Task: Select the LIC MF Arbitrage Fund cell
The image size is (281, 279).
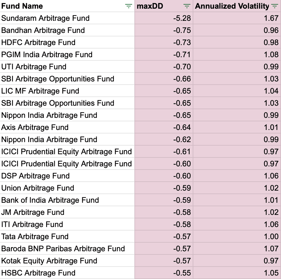Action: click(x=40, y=91)
